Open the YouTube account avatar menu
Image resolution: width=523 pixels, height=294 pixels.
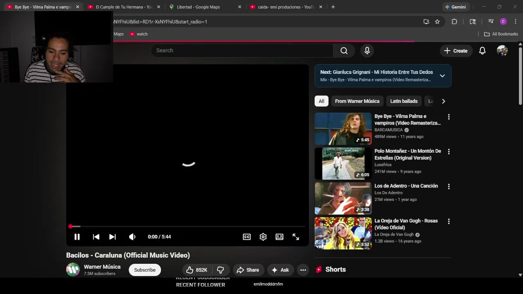tap(502, 51)
